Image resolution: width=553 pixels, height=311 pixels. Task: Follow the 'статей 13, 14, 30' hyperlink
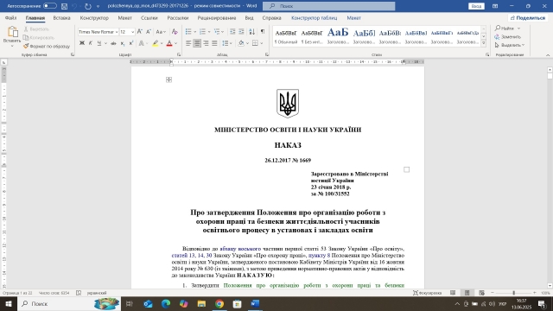coord(192,256)
